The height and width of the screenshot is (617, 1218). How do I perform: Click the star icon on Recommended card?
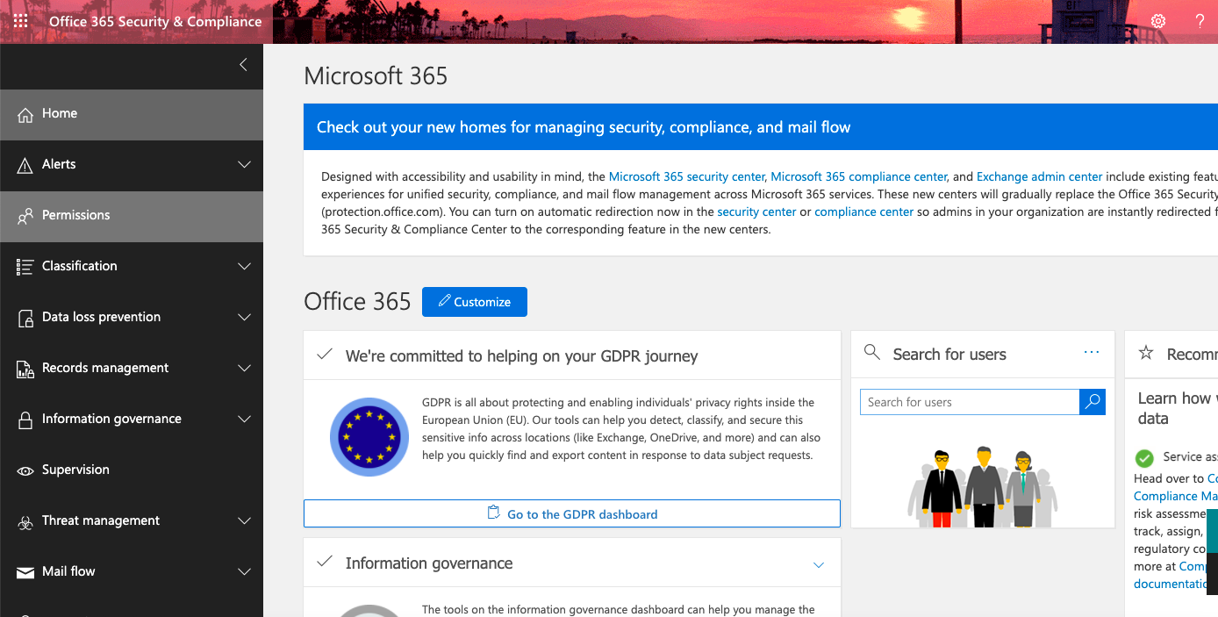point(1146,353)
